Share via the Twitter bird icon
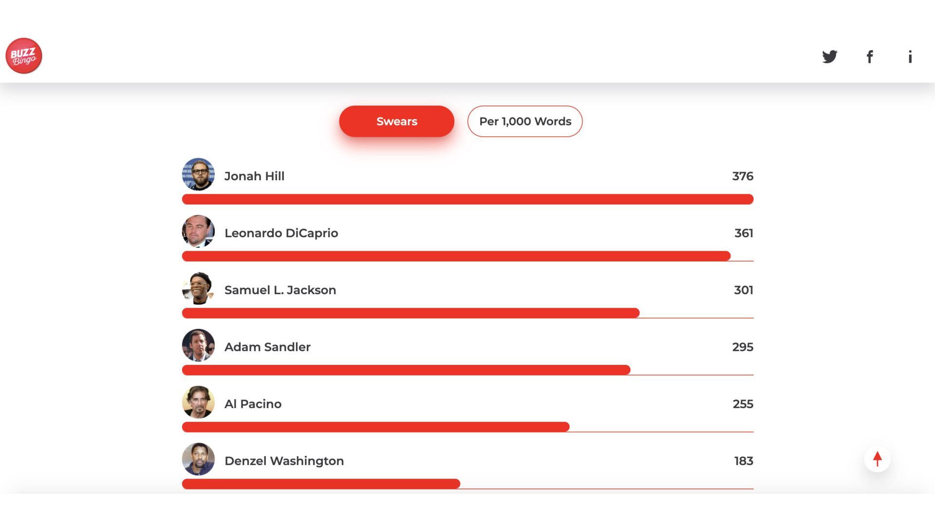Viewport: 935px width, 526px height. coord(830,56)
